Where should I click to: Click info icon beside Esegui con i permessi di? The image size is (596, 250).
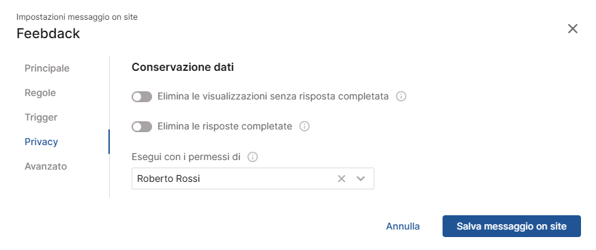pyautogui.click(x=252, y=157)
